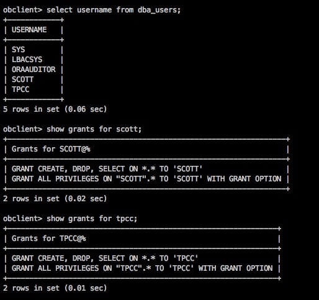Viewport: 319px width, 300px height.
Task: Click '5 rows in set (0.06 sec)' text
Action: tap(55, 109)
